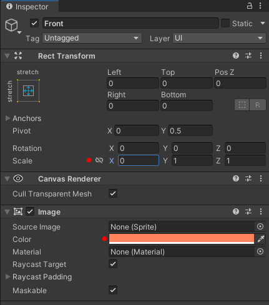Click the Left offset field
269x305 pixels.
133,83
